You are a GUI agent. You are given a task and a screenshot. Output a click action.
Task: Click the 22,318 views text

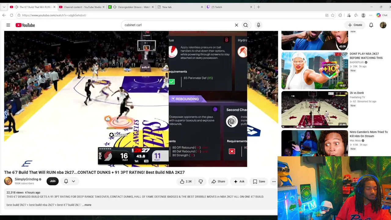[15, 193]
